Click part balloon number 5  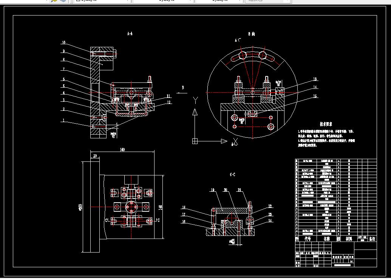coord(63,86)
